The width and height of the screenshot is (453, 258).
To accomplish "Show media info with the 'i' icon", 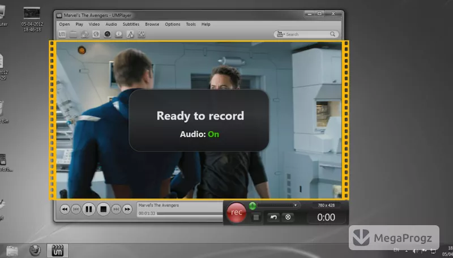I will point(119,35).
